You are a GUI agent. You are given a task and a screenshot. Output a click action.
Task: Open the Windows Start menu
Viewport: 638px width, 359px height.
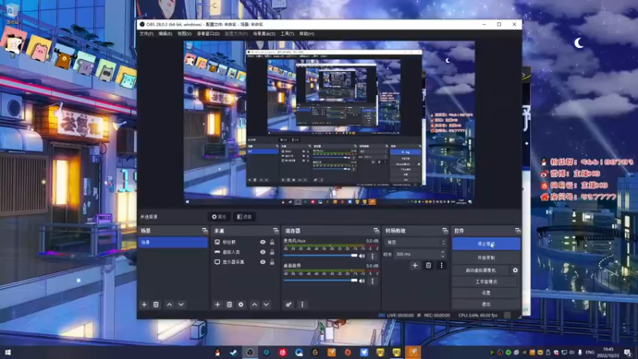(8, 353)
